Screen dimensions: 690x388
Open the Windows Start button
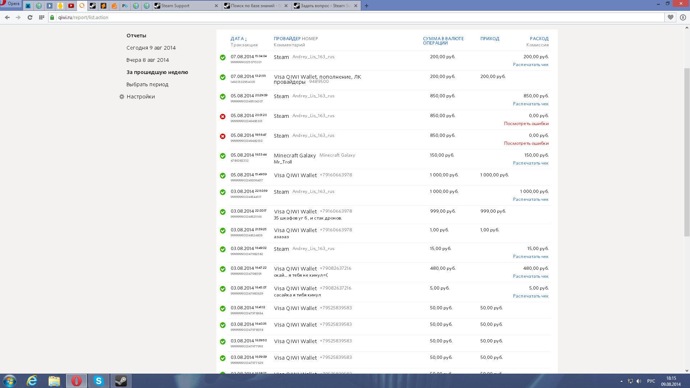tap(10, 381)
